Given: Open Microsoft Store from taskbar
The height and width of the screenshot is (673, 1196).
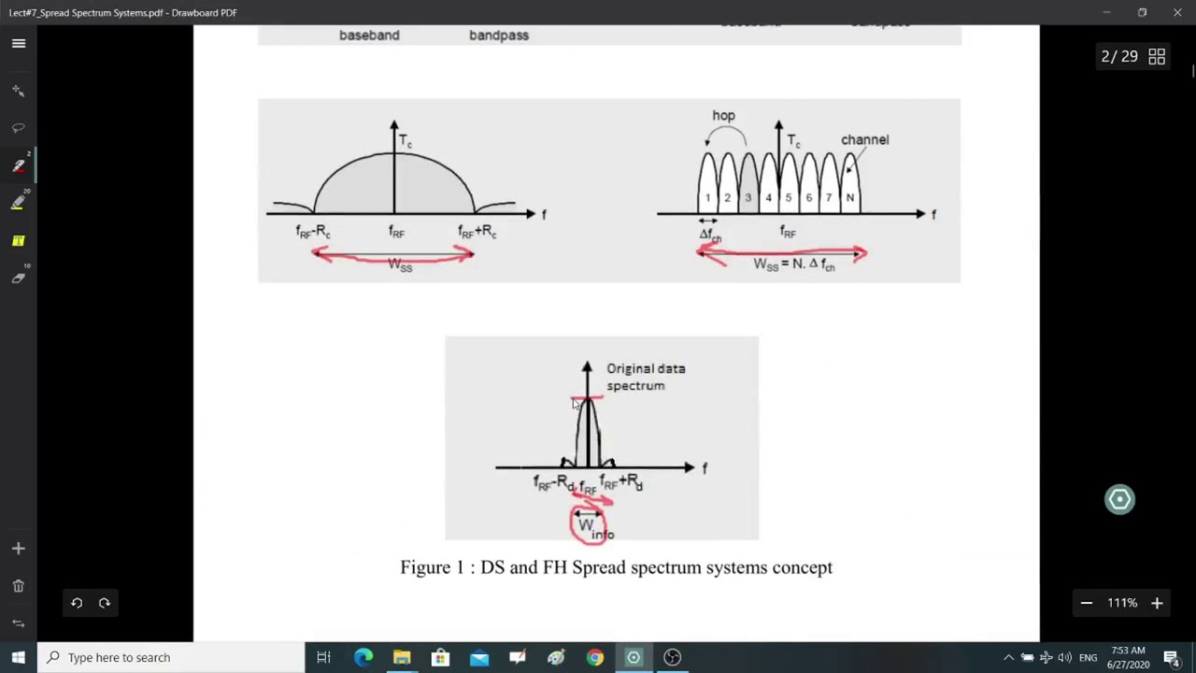Looking at the screenshot, I should click(x=440, y=657).
